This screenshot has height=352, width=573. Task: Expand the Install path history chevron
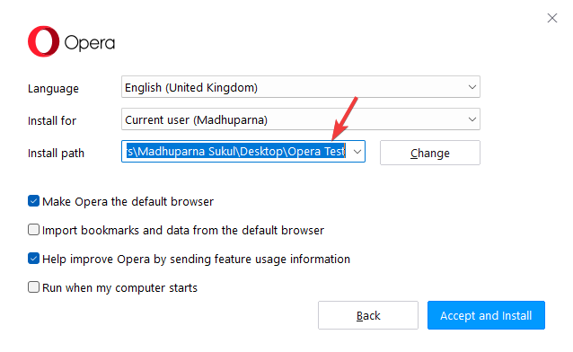point(357,152)
